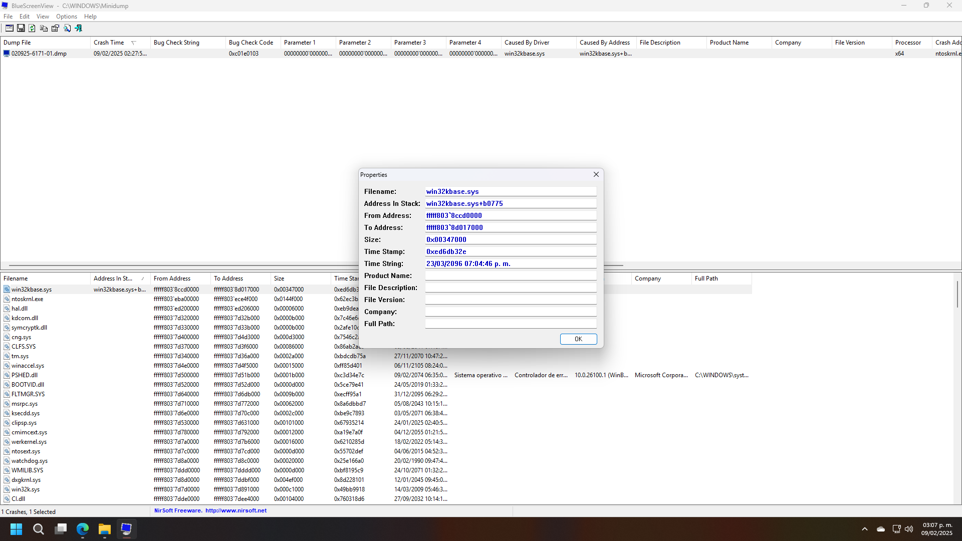The height and width of the screenshot is (541, 962).
Task: Open Advanced Options from the toolbar
Action: pos(9,28)
